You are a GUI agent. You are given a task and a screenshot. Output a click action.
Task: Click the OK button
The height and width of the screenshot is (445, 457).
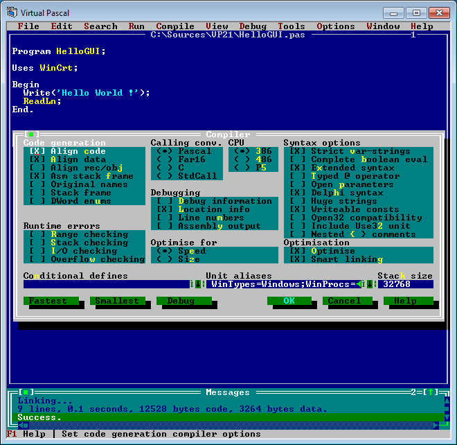pos(288,301)
